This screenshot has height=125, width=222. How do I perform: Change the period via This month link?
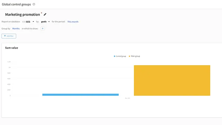[73, 22]
